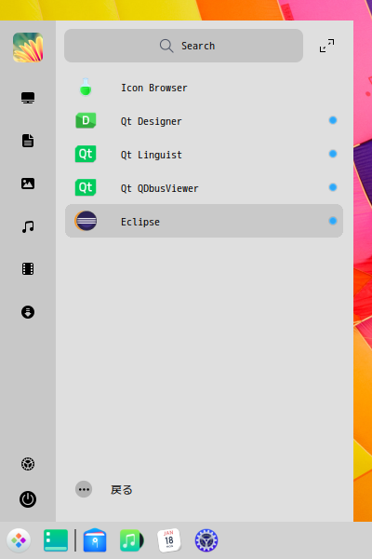Select the Icon Browser label
This screenshot has width=372, height=559.
153,88
